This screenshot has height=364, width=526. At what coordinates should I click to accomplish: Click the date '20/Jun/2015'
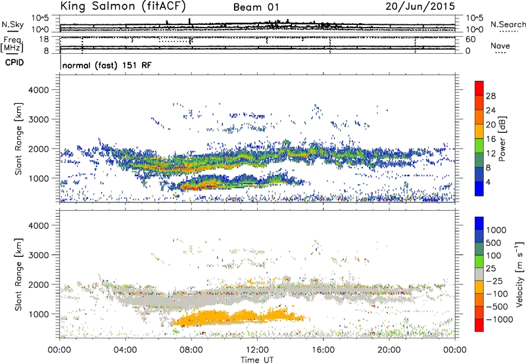(x=420, y=6)
